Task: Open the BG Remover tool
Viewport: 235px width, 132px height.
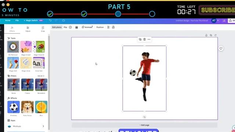Action: tap(13, 47)
